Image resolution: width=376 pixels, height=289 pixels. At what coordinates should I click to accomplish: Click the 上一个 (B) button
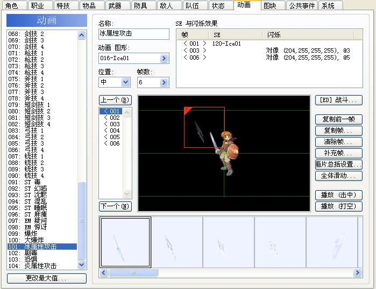pyautogui.click(x=115, y=100)
